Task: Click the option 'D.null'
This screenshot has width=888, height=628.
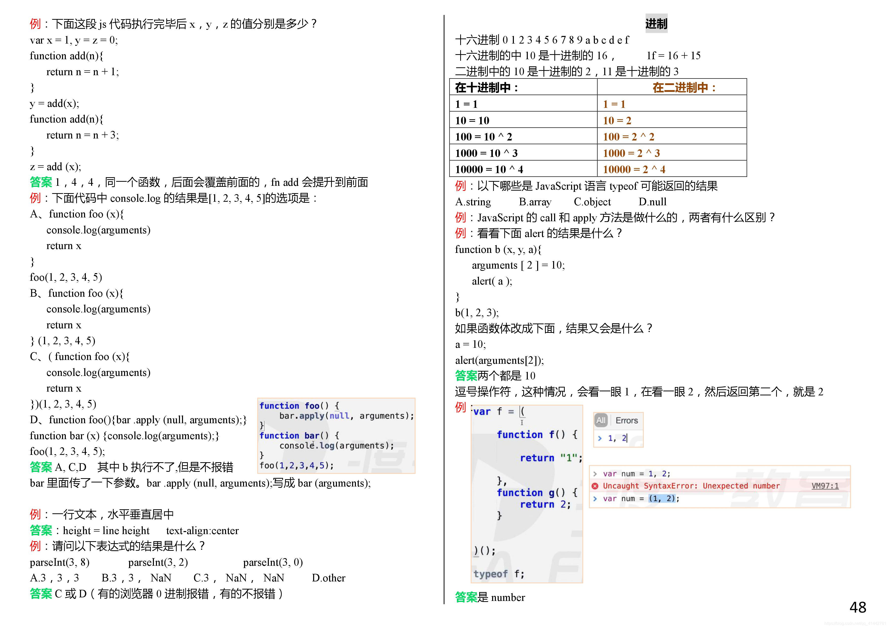Action: pyautogui.click(x=653, y=202)
